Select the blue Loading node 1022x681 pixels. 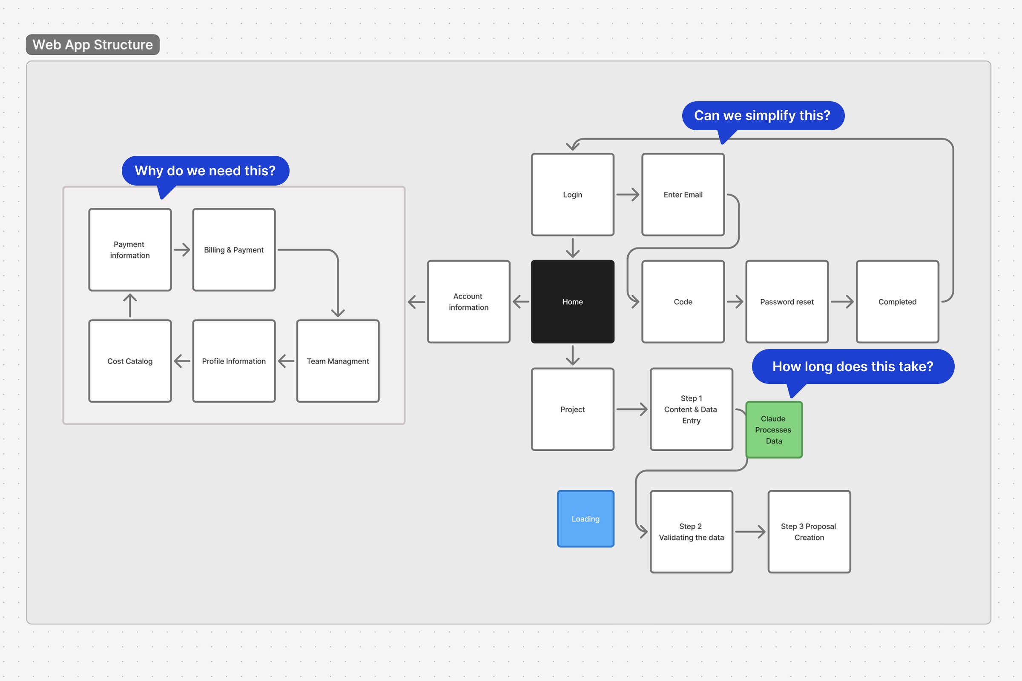[585, 518]
